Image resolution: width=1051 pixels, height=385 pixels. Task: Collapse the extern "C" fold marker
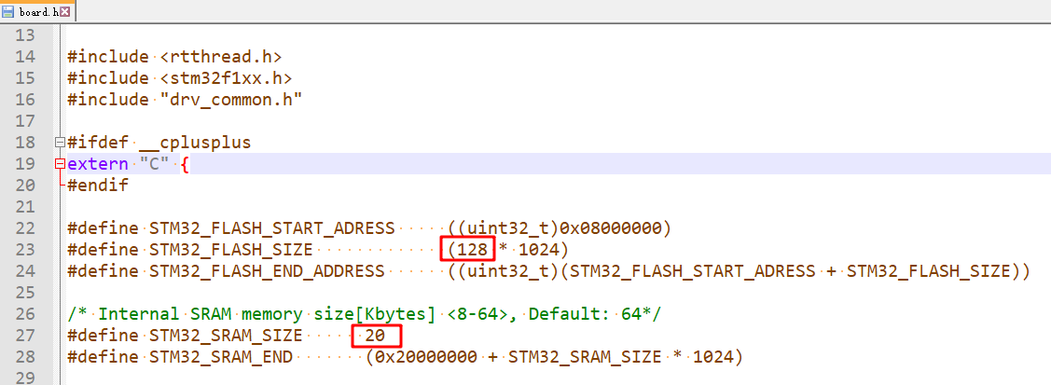(61, 164)
